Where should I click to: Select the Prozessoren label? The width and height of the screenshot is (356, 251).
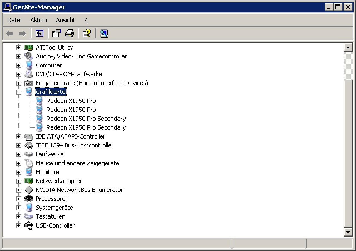point(52,199)
